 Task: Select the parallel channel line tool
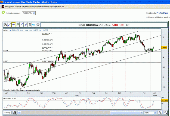26,25
